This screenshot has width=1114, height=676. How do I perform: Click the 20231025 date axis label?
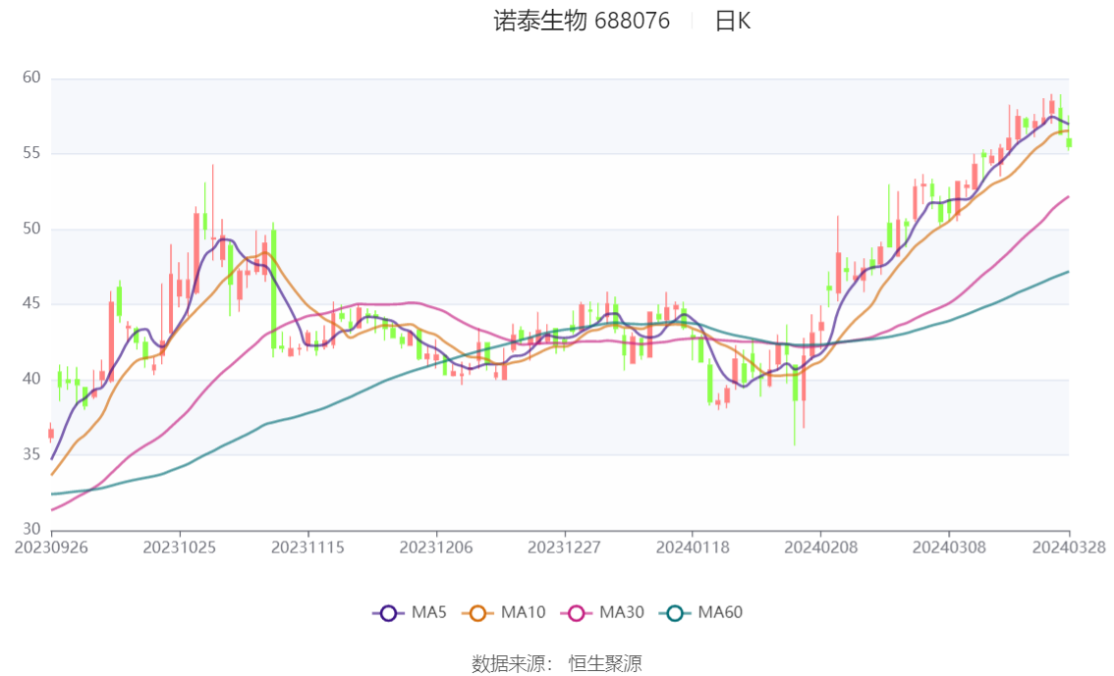pyautogui.click(x=180, y=547)
